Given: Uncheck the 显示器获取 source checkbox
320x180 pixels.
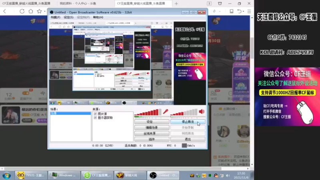Looking at the screenshot, I should 95,118.
